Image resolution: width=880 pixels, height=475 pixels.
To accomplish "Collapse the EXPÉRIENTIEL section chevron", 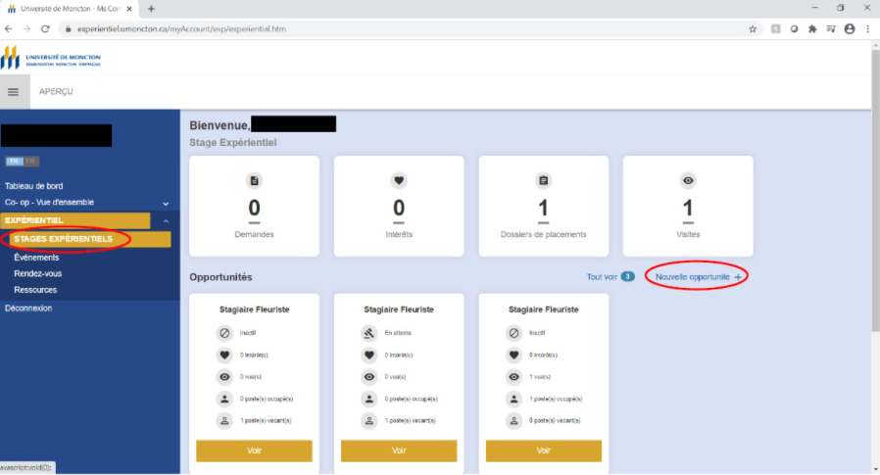I will [x=166, y=221].
